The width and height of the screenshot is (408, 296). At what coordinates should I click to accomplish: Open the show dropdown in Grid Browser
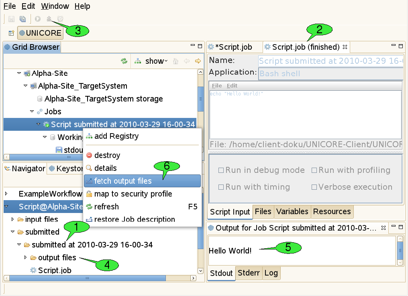(x=156, y=61)
